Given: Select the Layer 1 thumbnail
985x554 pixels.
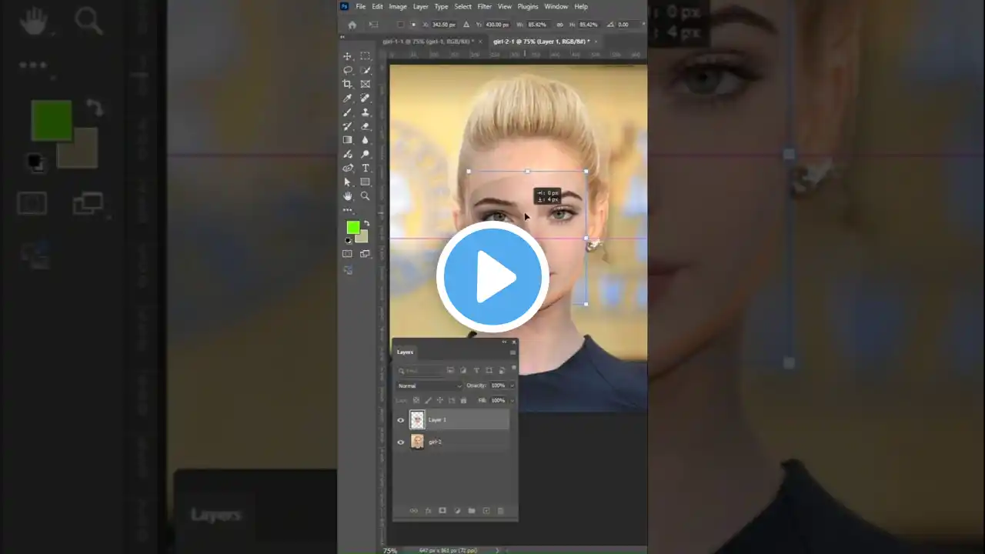Looking at the screenshot, I should [x=417, y=419].
